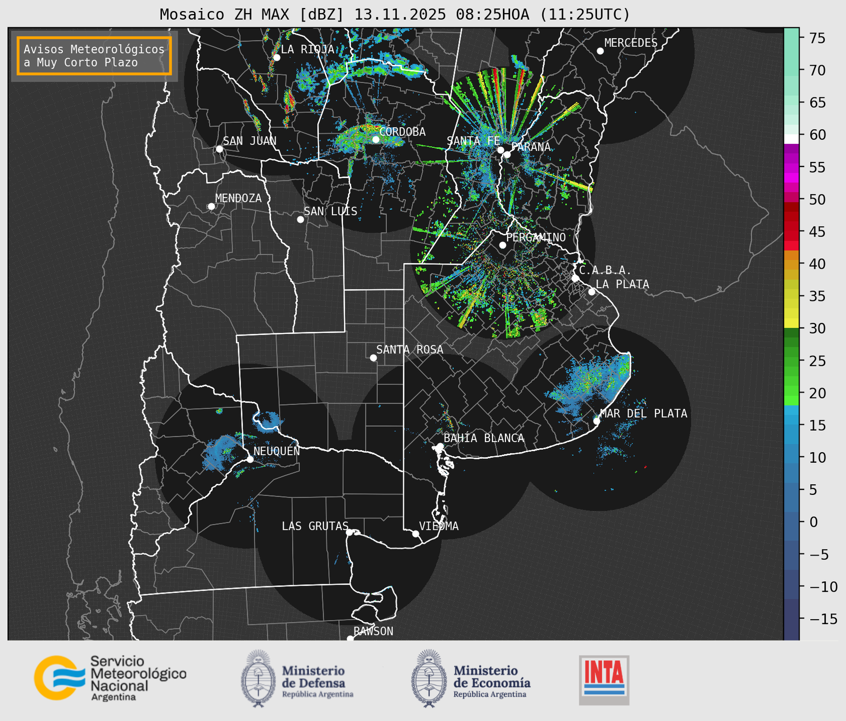Click the 55 dBZ magenta color band
Screen dimensions: 846x721
coord(791,167)
